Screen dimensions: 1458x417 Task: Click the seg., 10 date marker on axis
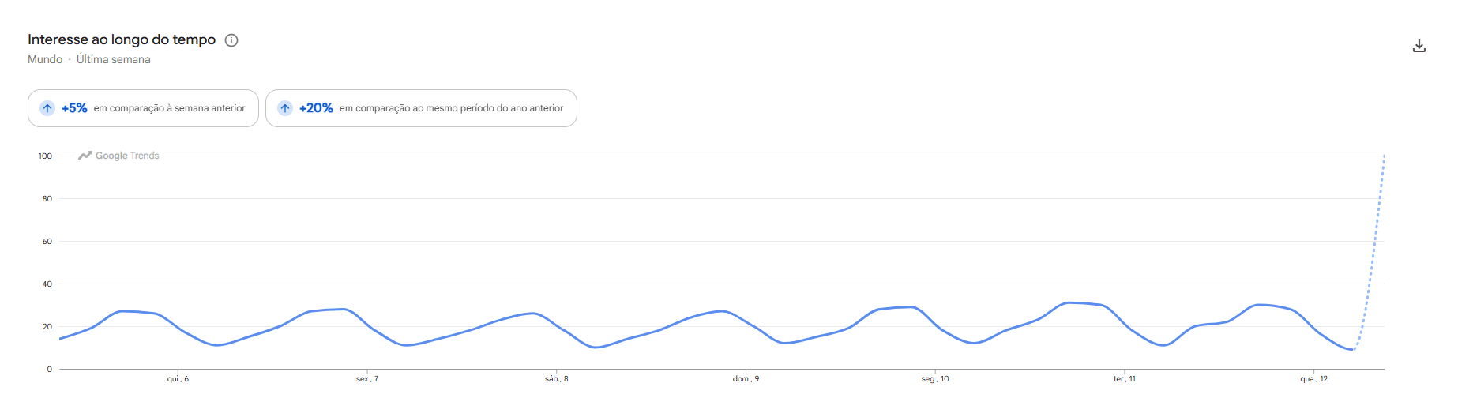click(x=935, y=379)
